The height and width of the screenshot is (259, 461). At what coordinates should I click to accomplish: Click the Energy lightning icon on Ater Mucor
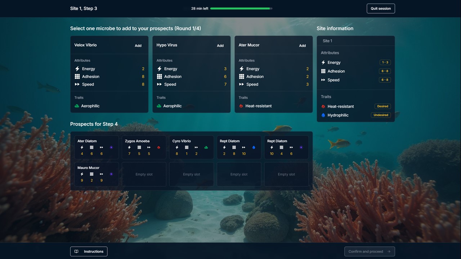(241, 69)
